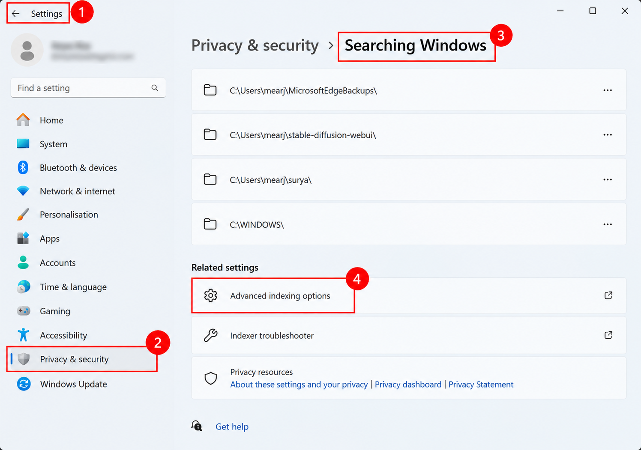Open the Privacy Statement link
The image size is (641, 450).
tap(481, 384)
